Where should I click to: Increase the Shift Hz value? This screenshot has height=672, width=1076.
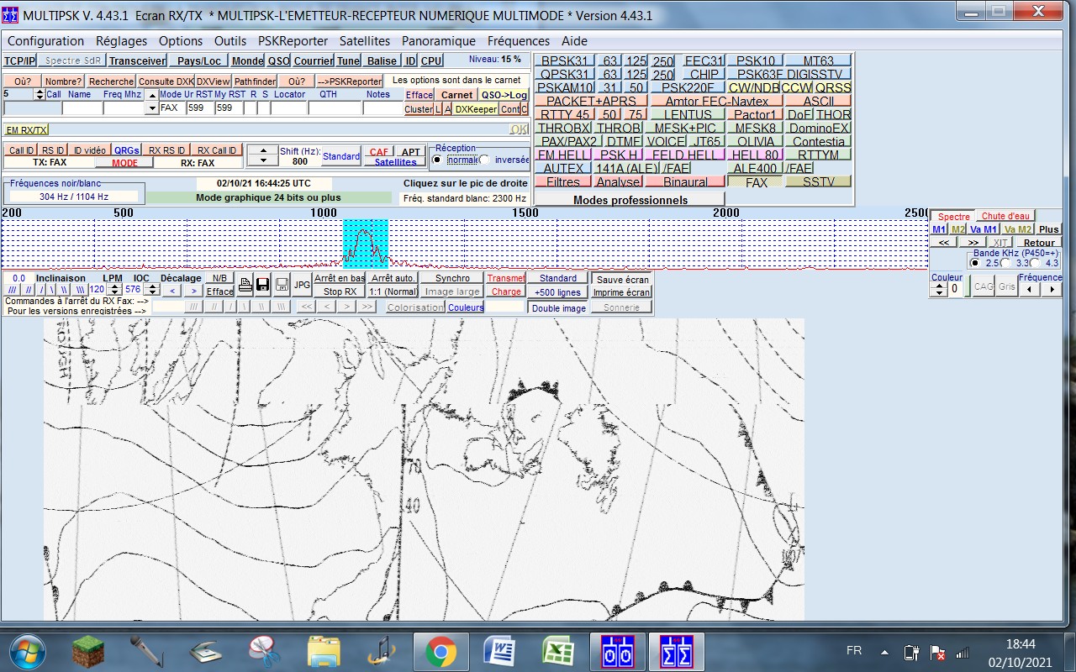[x=263, y=150]
